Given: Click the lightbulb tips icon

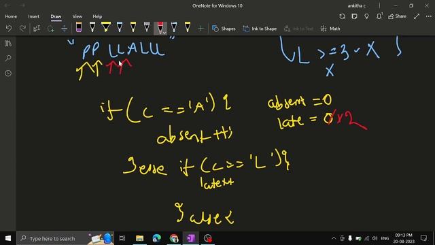Looking at the screenshot, I should pos(366,16).
